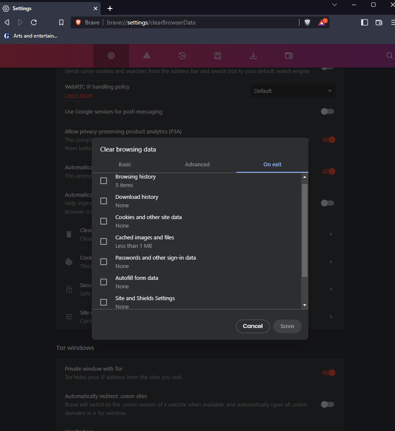Viewport: 395px width, 431px height.
Task: Expand the Security section chevron
Action: coord(331,289)
